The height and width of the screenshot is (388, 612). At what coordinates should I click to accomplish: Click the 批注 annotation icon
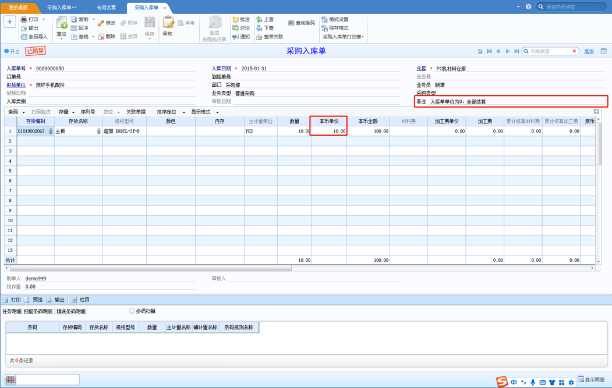[x=235, y=19]
